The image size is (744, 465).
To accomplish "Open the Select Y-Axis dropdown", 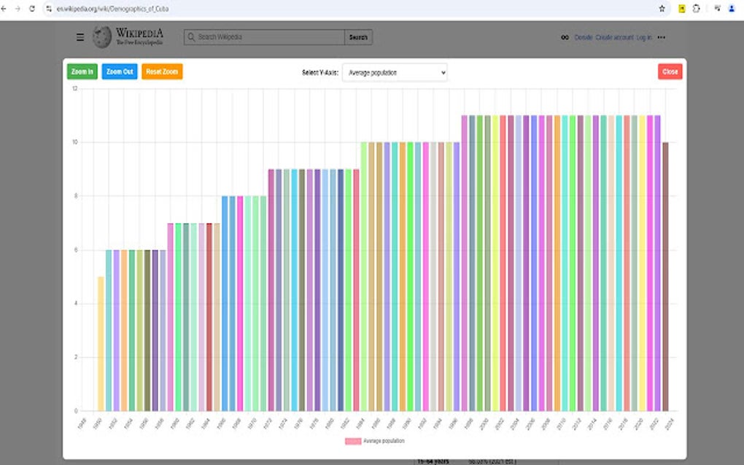I will tap(395, 72).
